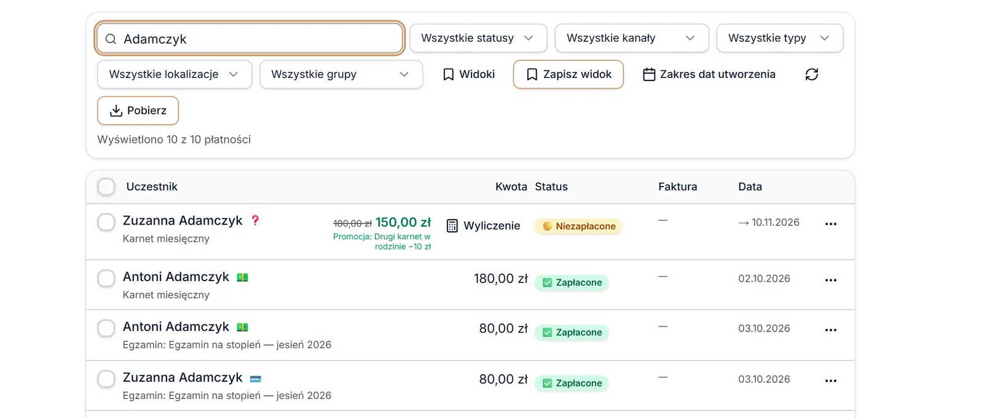The height and width of the screenshot is (418, 1008).
Task: Click the date 02.10.2026
Action: point(764,279)
